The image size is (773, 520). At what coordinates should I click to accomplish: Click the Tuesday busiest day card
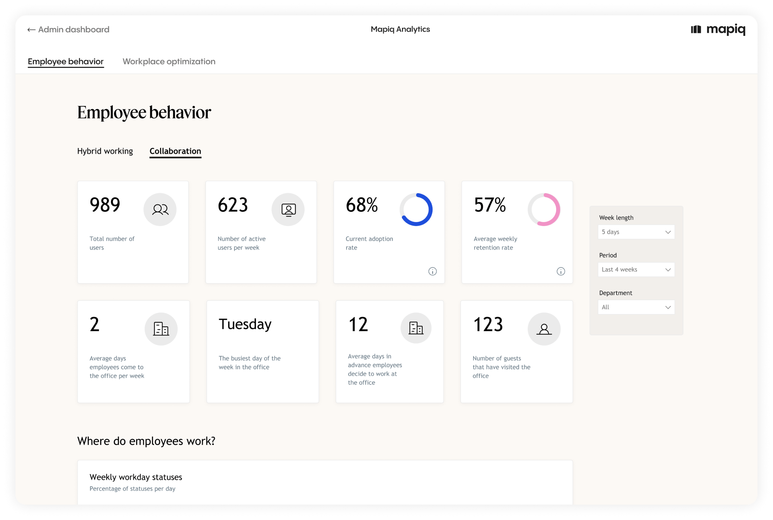click(x=262, y=351)
